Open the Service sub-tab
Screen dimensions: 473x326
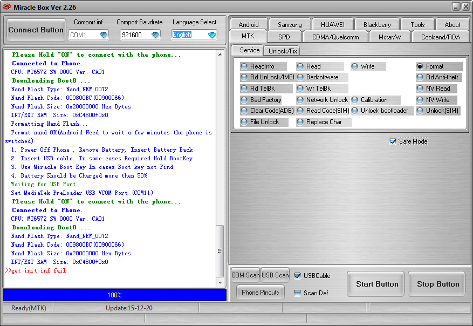point(250,50)
